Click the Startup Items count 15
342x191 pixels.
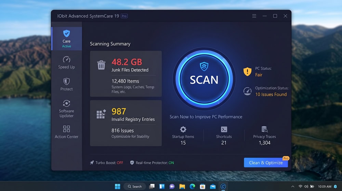[183, 143]
